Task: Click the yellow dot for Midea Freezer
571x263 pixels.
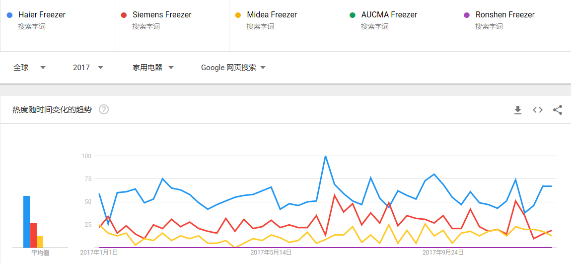Action: 238,15
